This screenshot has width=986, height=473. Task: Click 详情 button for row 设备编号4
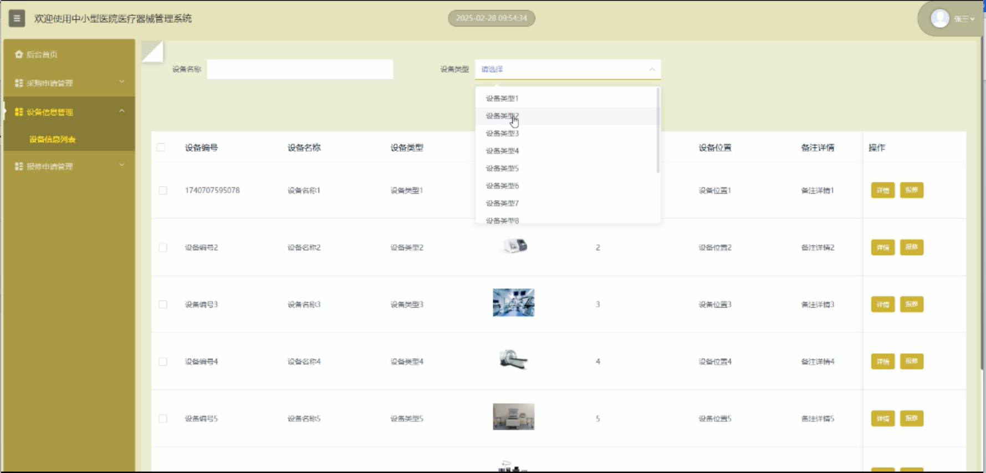883,362
